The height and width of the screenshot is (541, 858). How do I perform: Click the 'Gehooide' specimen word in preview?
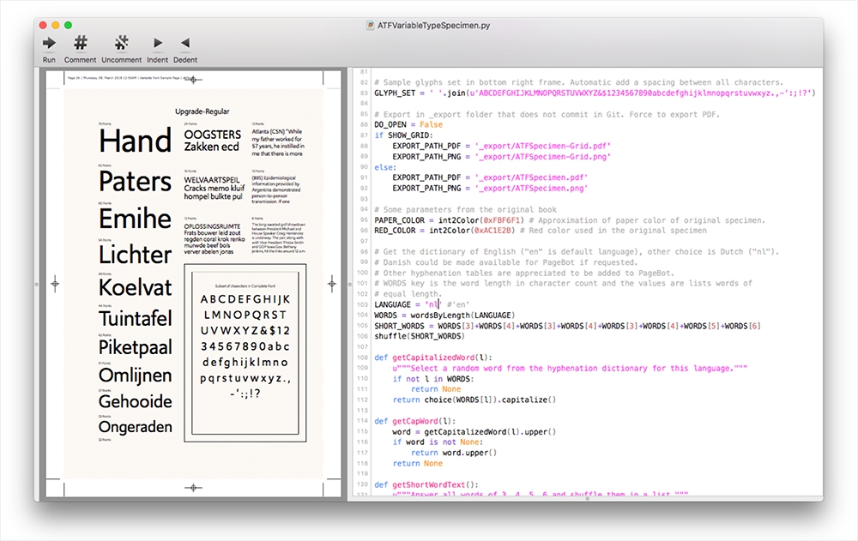[x=136, y=401]
